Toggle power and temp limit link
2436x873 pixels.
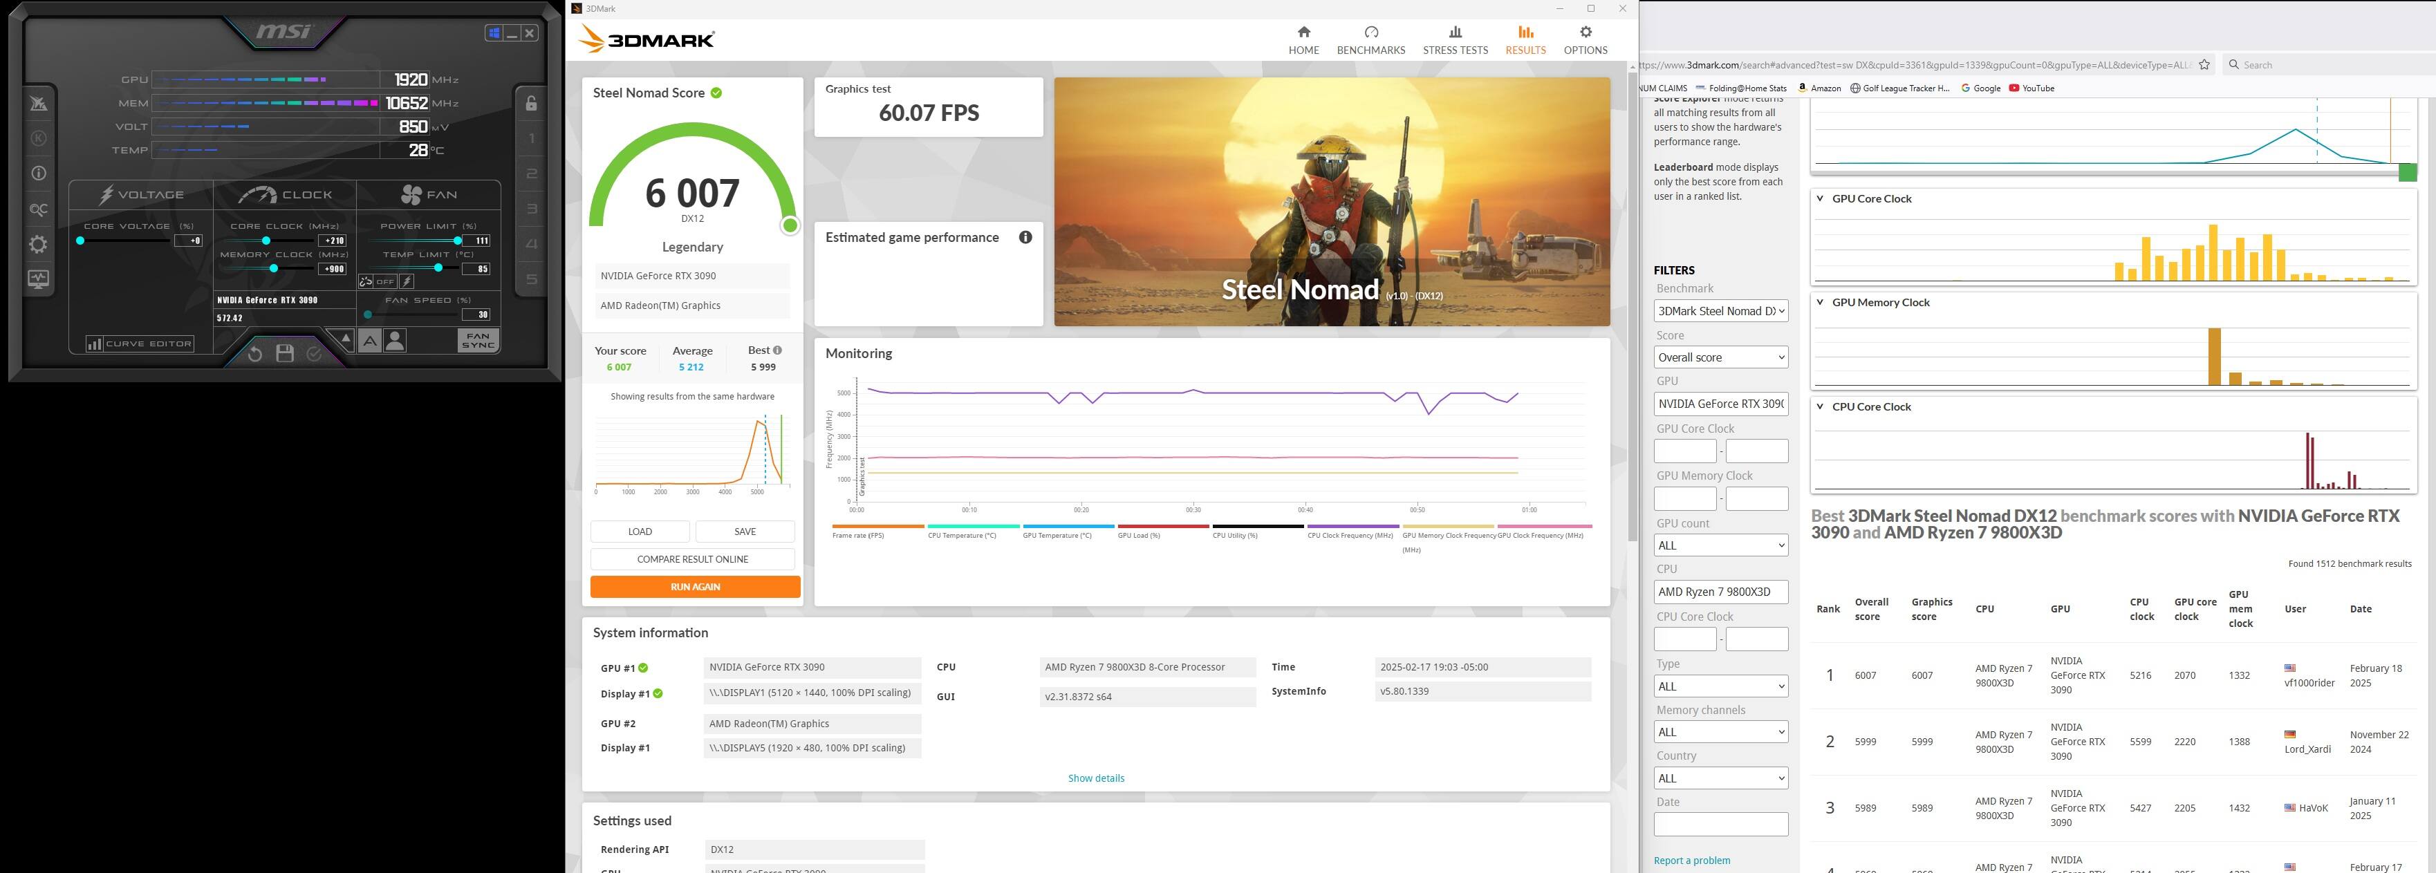[x=366, y=282]
